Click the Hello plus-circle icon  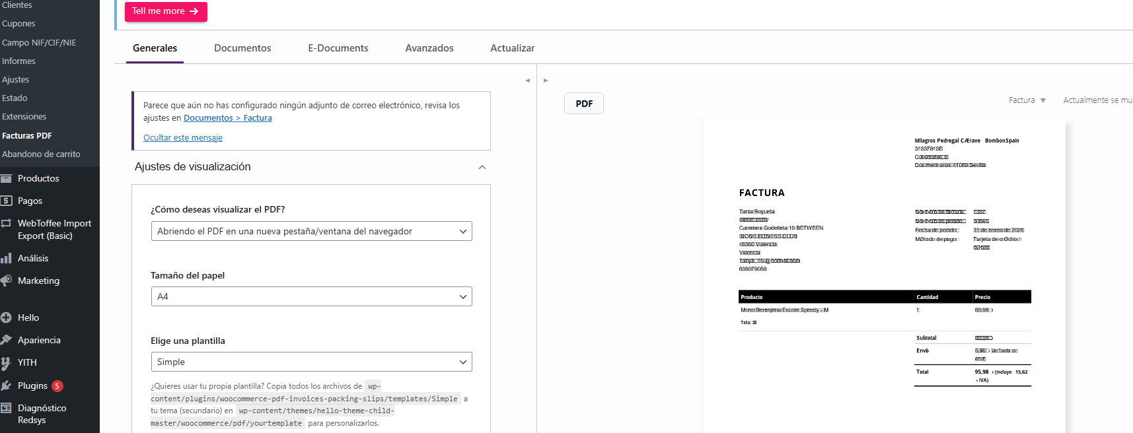point(7,317)
